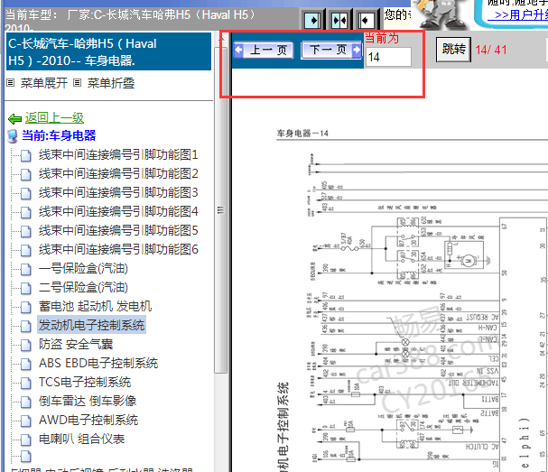Select 发动机电子控制系统 entry
Image resolution: width=548 pixels, height=472 pixels.
pos(91,325)
